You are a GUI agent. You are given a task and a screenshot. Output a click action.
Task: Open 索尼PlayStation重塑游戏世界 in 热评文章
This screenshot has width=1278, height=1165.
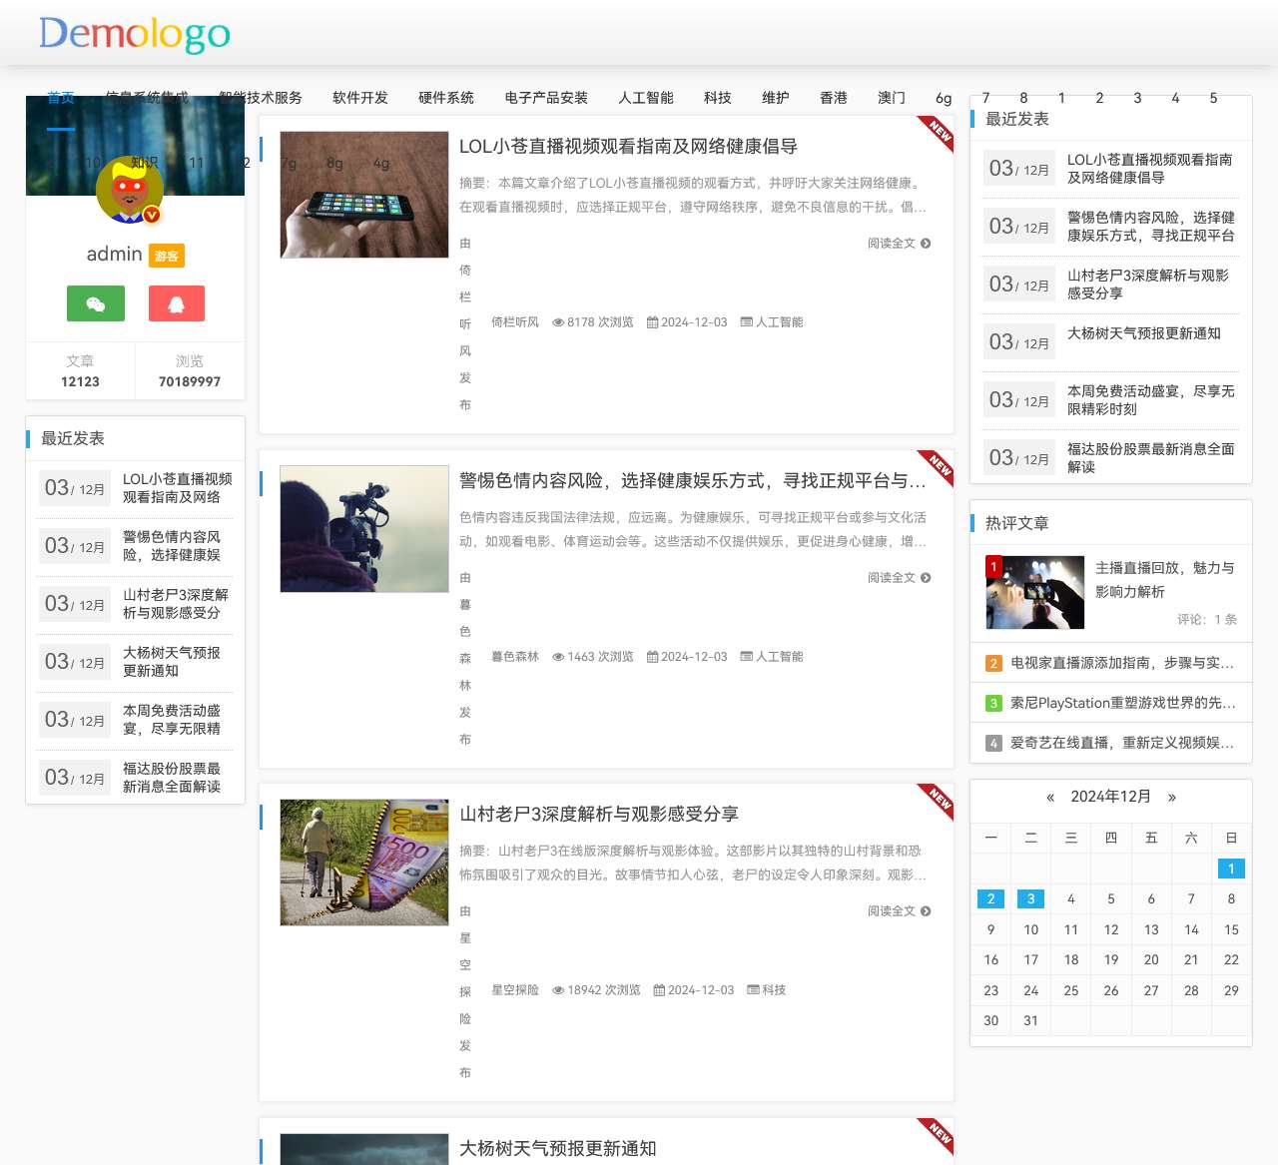[1122, 703]
